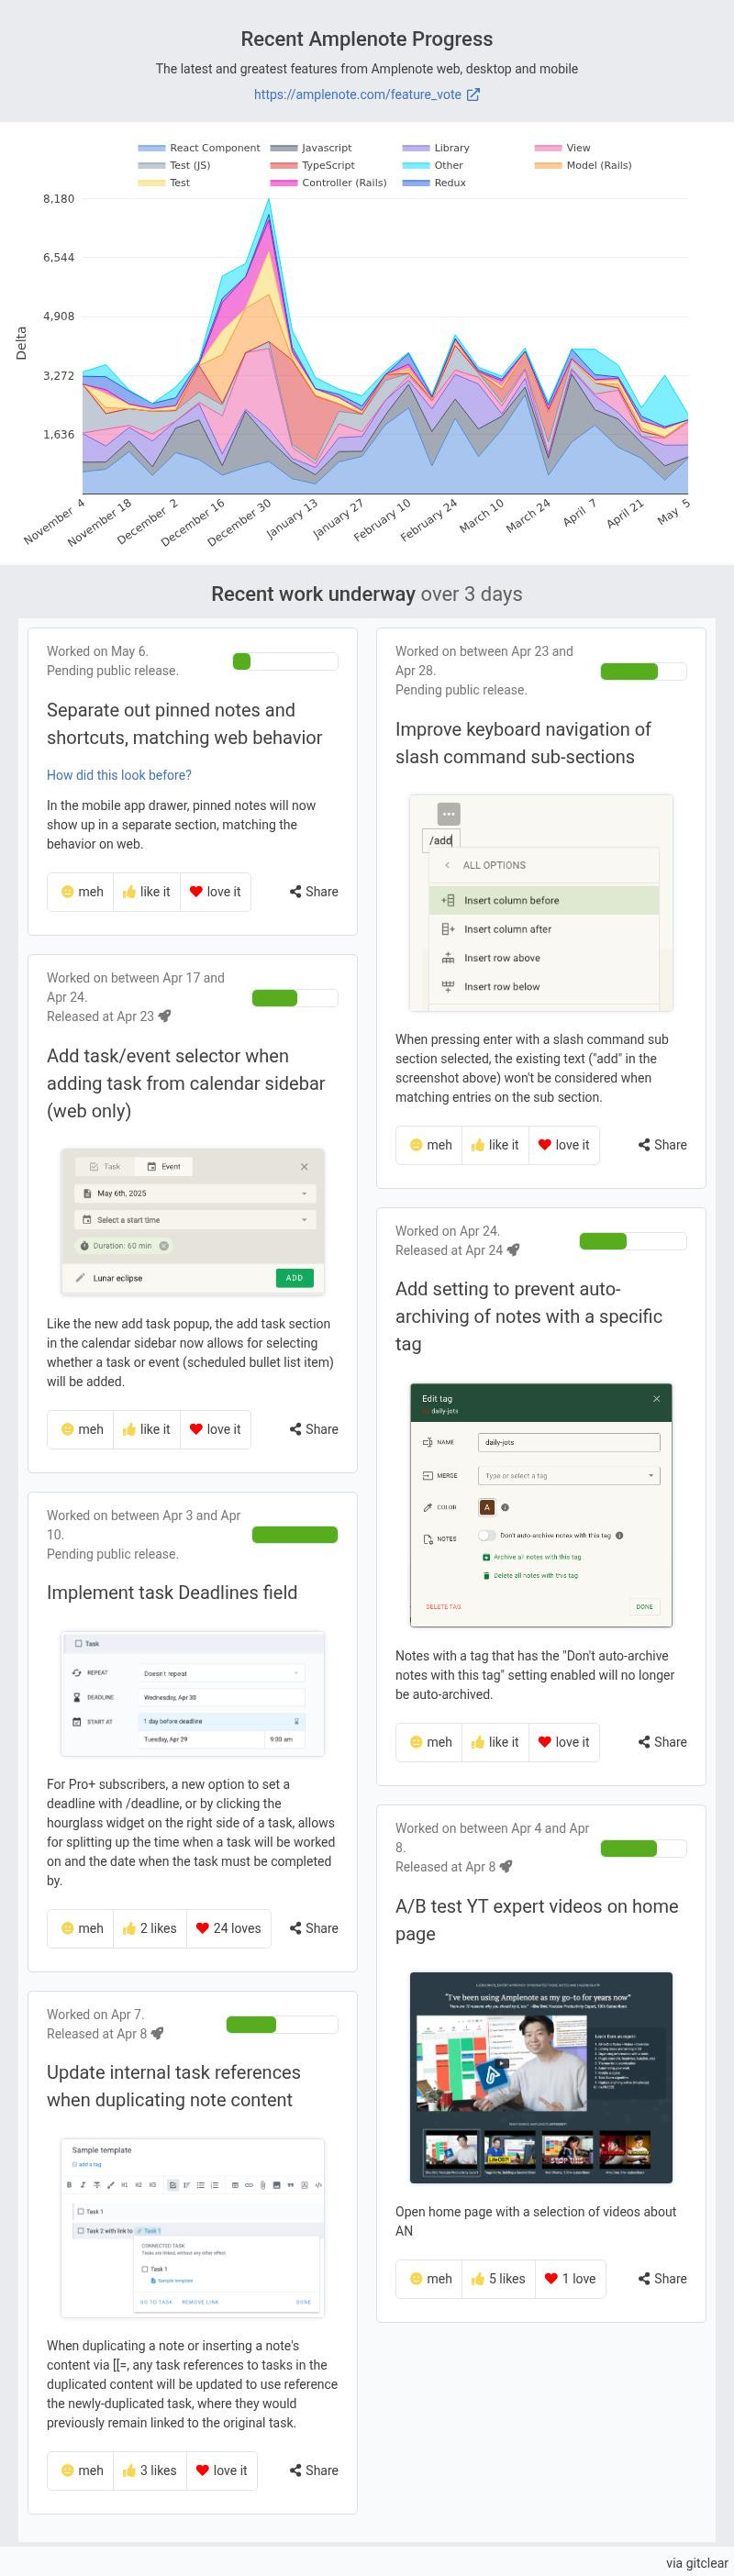Image resolution: width=734 pixels, height=2576 pixels.
Task: Toggle the React Component legend item
Action: pos(199,148)
